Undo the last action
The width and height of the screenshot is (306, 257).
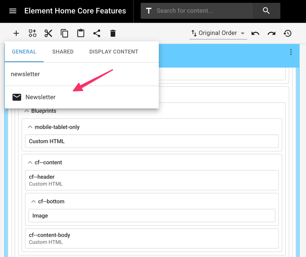(255, 33)
